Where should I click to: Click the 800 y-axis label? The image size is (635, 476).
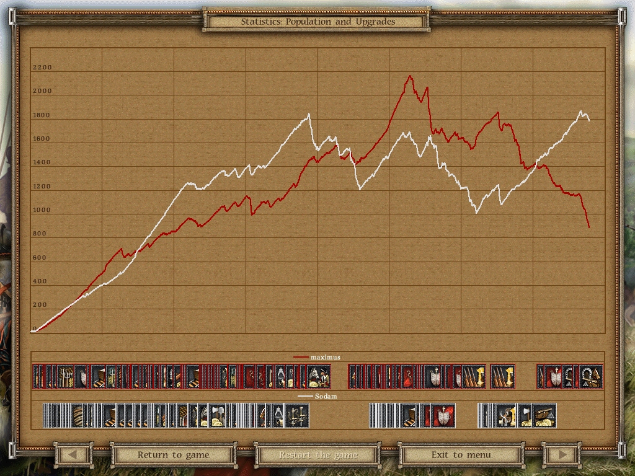pos(39,234)
